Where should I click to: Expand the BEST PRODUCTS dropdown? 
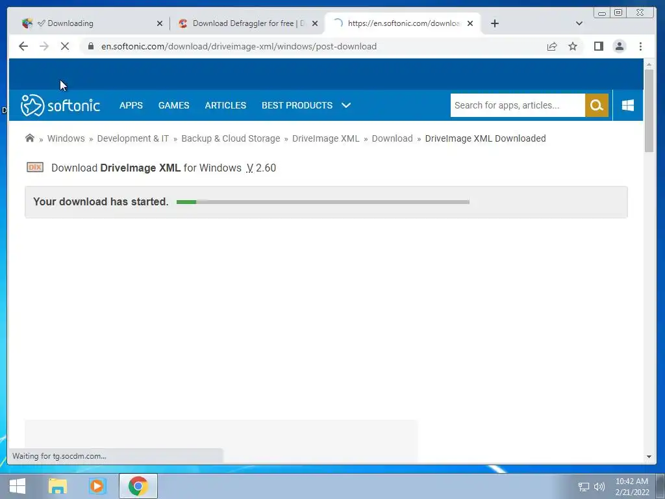tap(307, 105)
